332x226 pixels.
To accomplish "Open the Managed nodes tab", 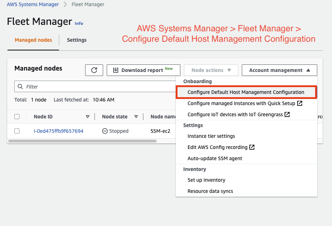I will 33,40.
